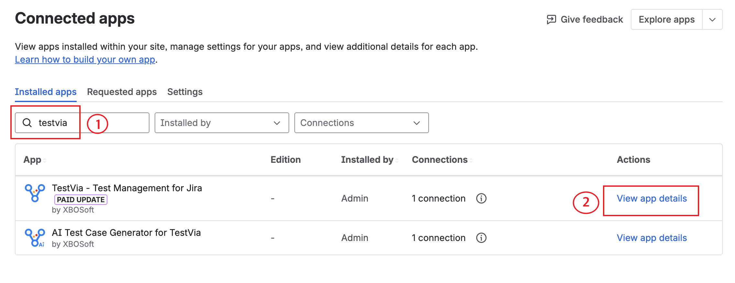Focus the app search field containing testvia

[x=82, y=123]
